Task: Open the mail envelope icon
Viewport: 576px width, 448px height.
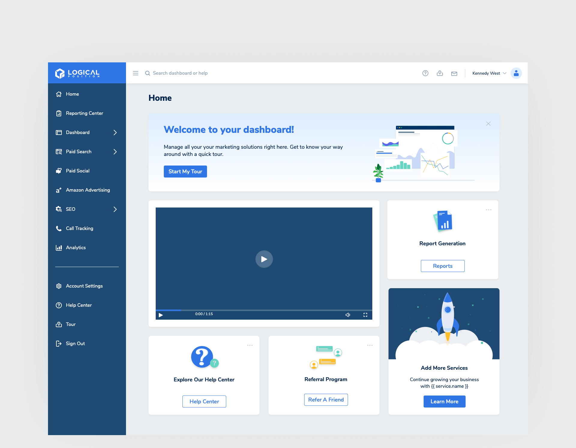Action: (x=454, y=73)
